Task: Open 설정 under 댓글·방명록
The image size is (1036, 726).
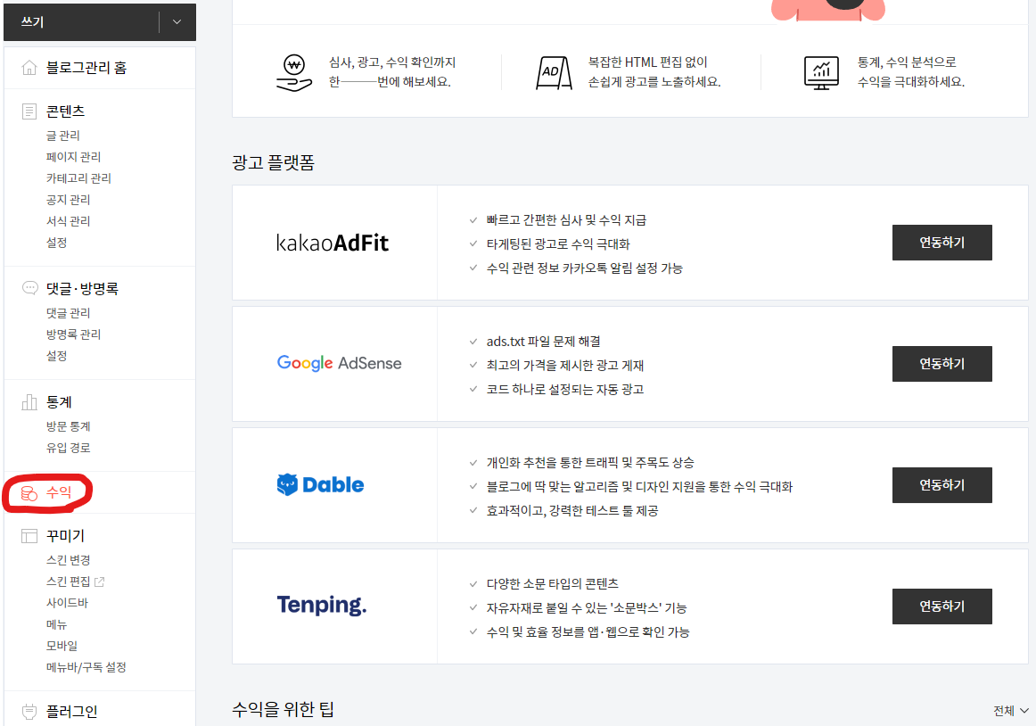Action: (x=57, y=356)
